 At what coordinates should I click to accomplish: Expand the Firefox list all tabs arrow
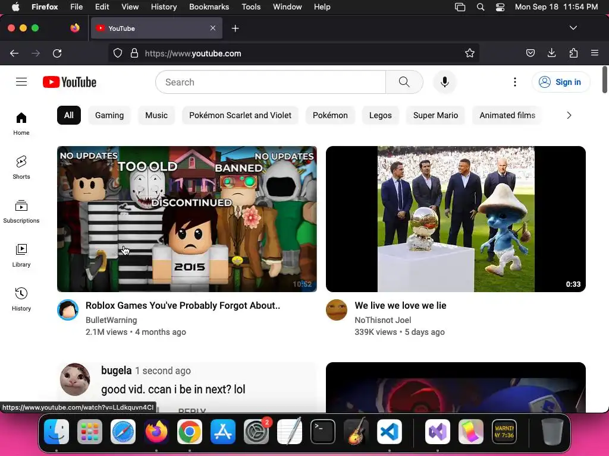[573, 28]
